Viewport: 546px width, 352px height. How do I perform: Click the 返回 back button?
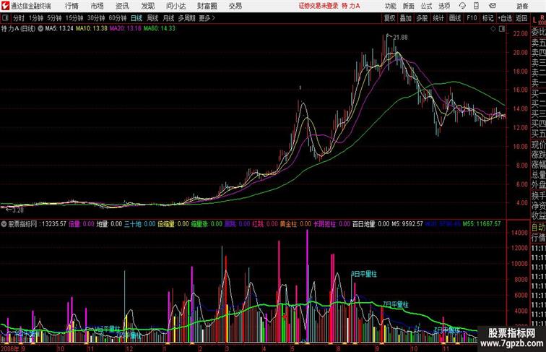click(521, 18)
